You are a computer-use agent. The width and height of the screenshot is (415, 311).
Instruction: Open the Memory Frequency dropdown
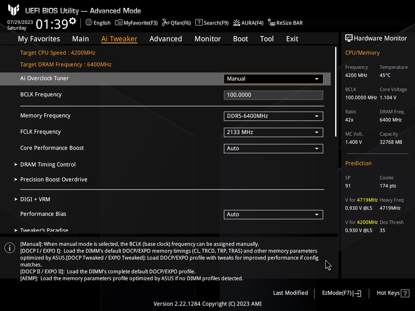coord(274,116)
